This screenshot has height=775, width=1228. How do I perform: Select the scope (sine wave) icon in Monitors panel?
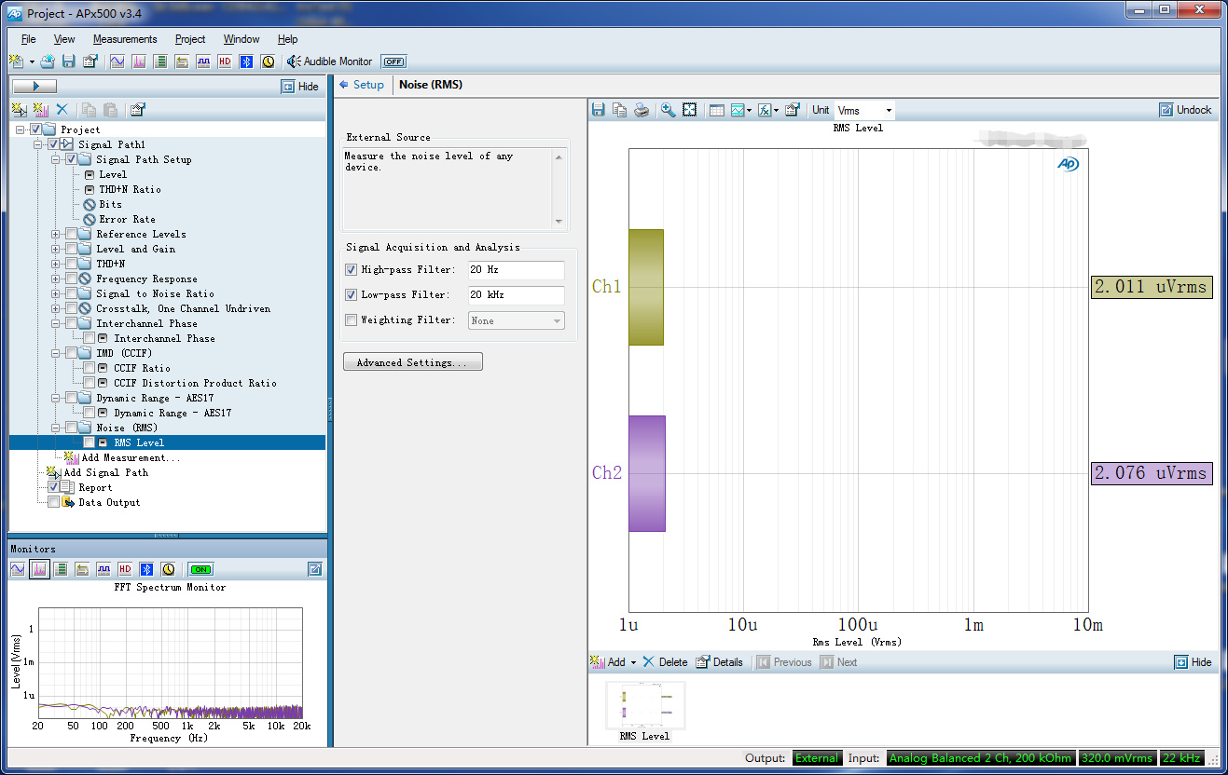click(x=18, y=569)
